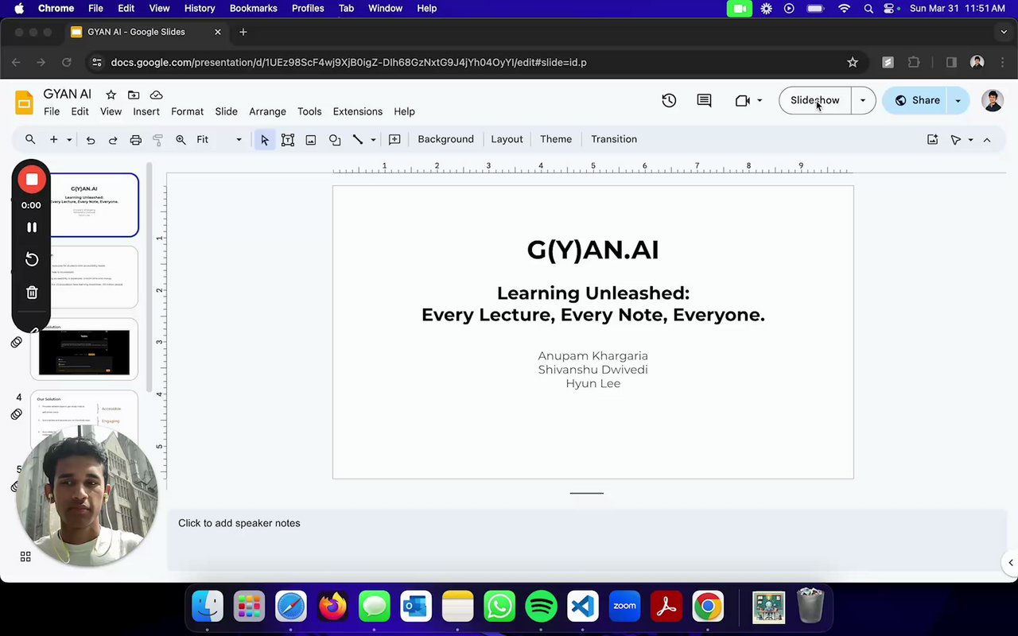Click the Theme button
The height and width of the screenshot is (636, 1018).
coord(556,139)
